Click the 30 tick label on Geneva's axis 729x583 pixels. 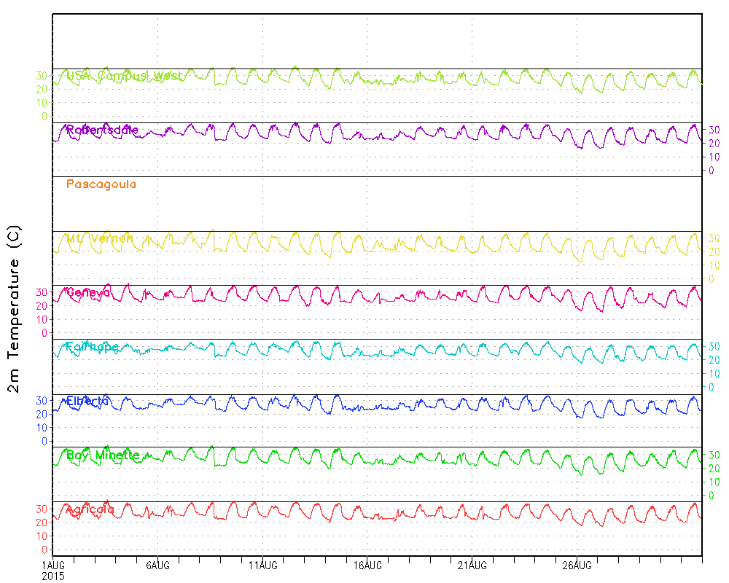click(x=41, y=291)
